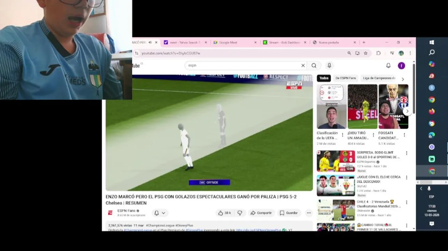This screenshot has height=251, width=448.
Task: Open options for Clasificación de la UEFA short
Action: 342,135
